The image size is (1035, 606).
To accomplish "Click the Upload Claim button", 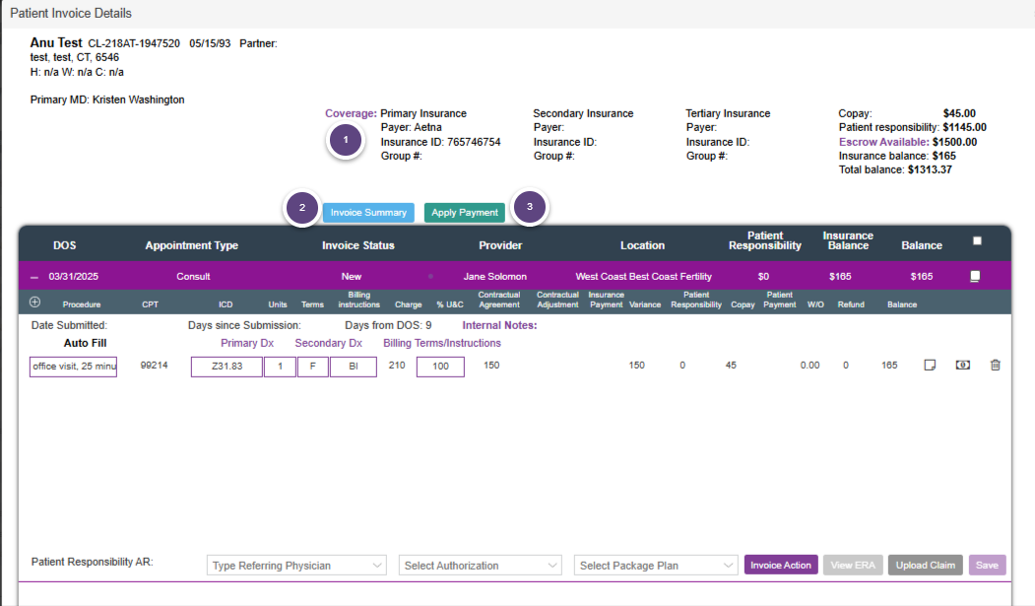I will pos(925,566).
